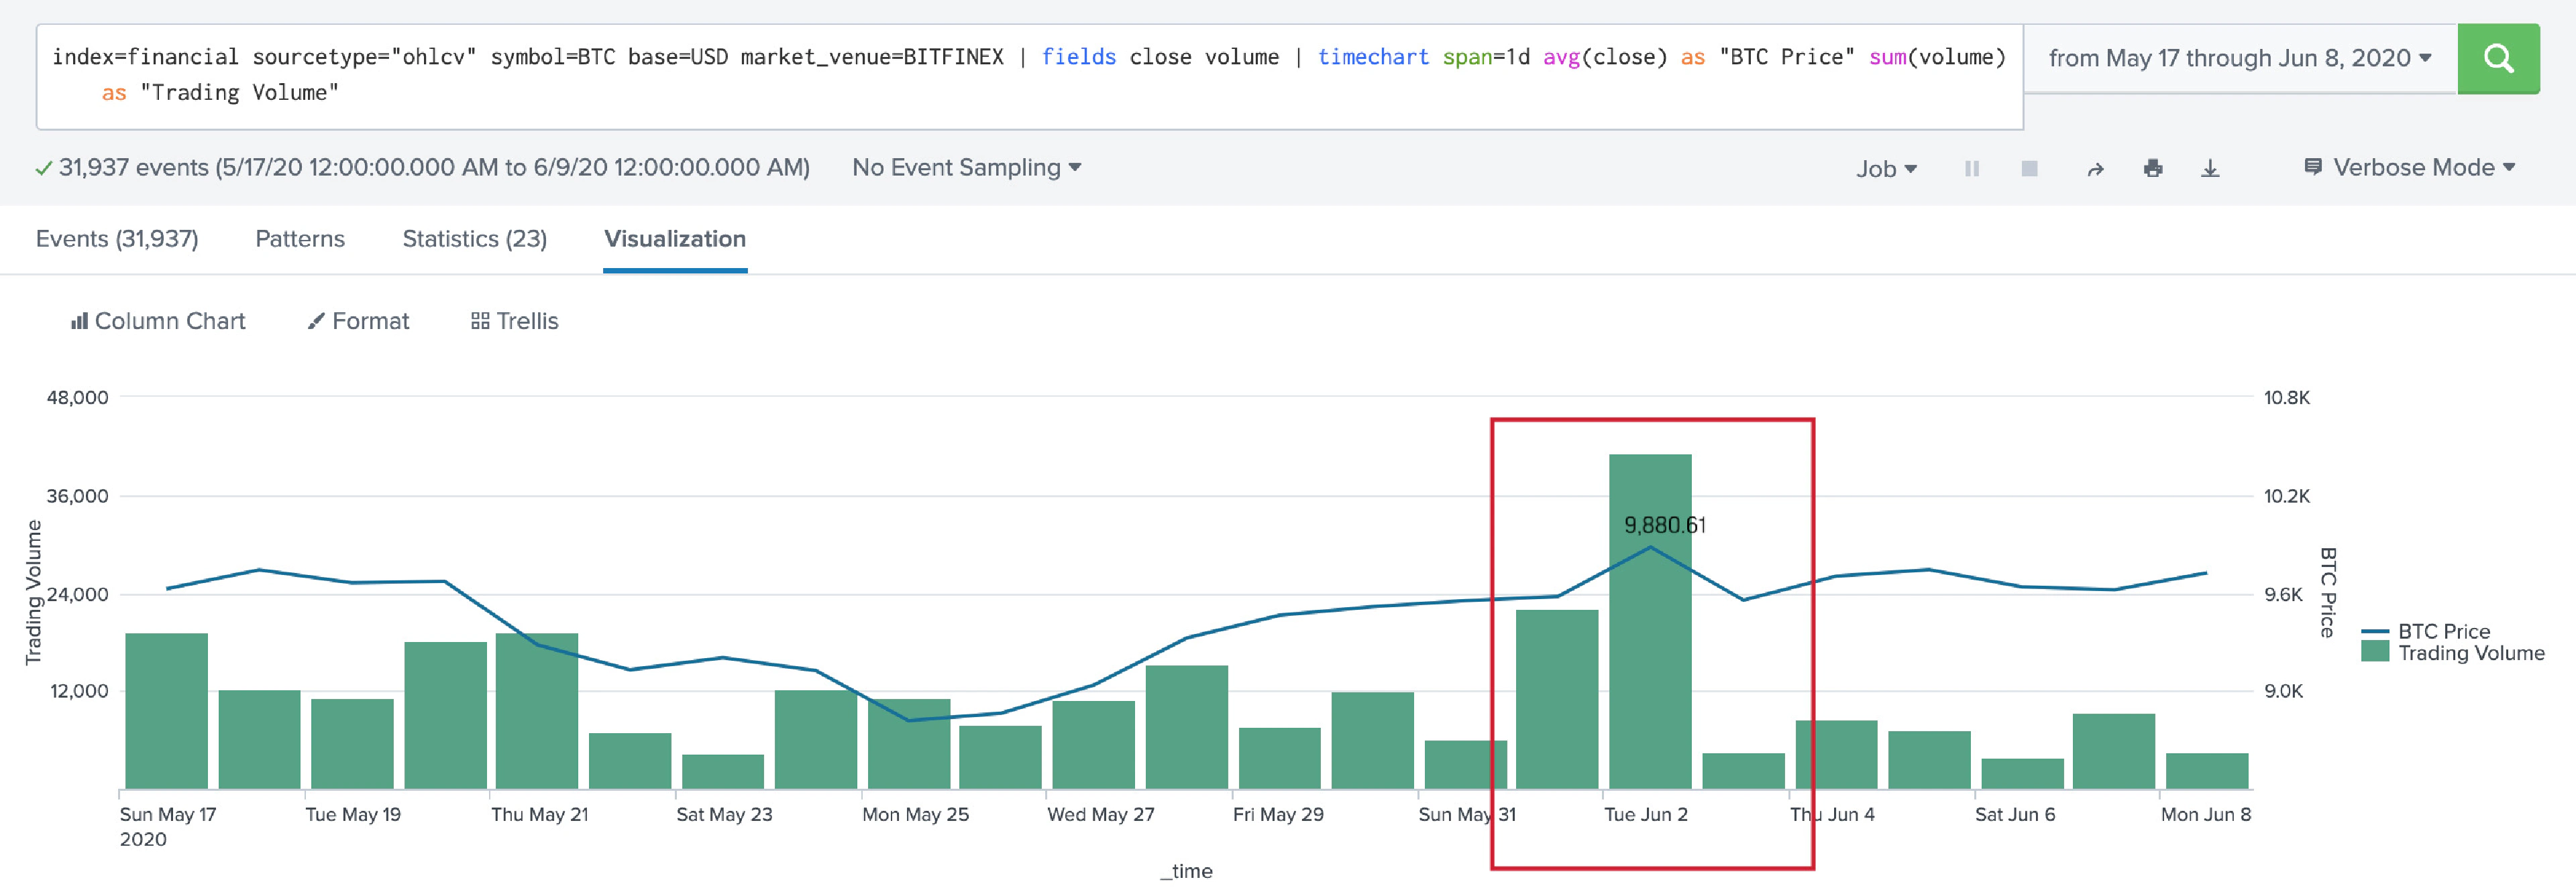
Task: Click the Thu May 21 axis label
Action: (x=539, y=814)
